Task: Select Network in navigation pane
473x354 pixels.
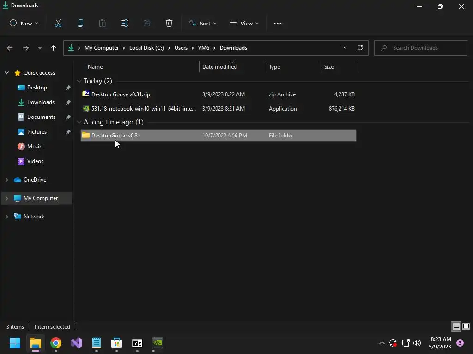Action: (34, 217)
